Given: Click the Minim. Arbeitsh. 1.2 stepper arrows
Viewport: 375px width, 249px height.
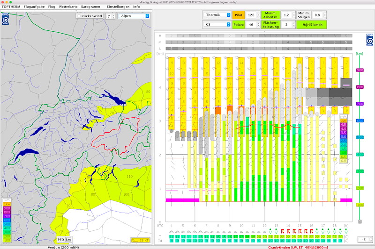Looking at the screenshot, I should click(x=294, y=15).
